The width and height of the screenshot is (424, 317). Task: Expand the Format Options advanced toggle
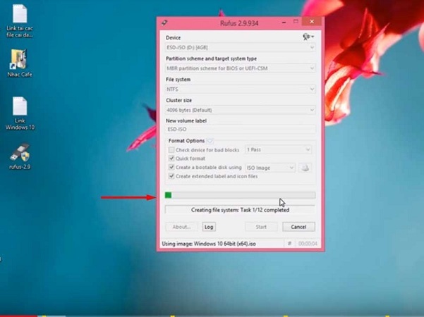coord(210,141)
